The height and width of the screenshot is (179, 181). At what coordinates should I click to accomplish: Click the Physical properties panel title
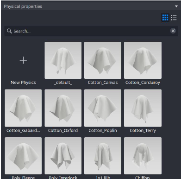[x=23, y=6]
